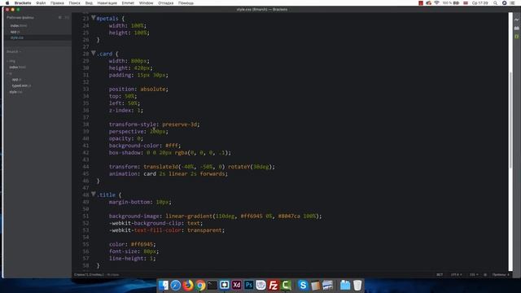Open Sequel Pro icon in the dock

261,285
